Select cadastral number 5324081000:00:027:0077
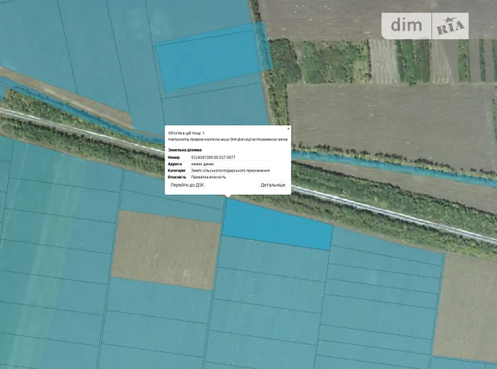The image size is (497, 369). [x=214, y=157]
